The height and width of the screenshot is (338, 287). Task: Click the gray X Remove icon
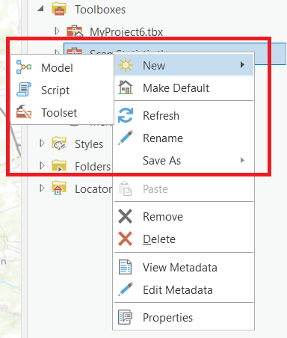coord(125,216)
